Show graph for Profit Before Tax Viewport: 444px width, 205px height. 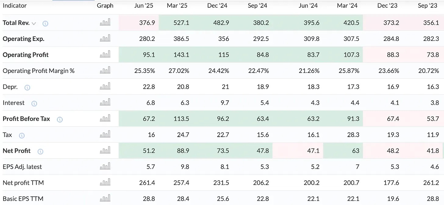pos(105,119)
